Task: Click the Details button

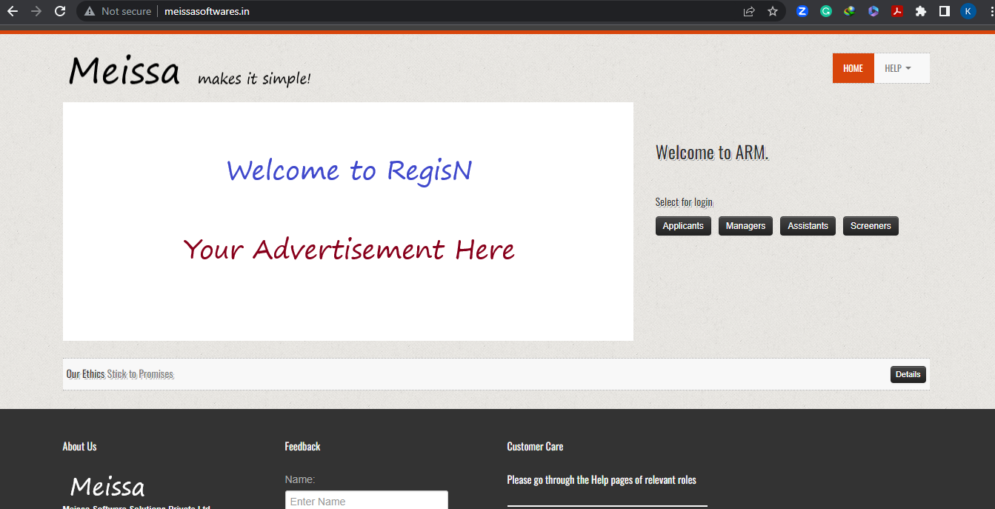Action: coord(908,374)
